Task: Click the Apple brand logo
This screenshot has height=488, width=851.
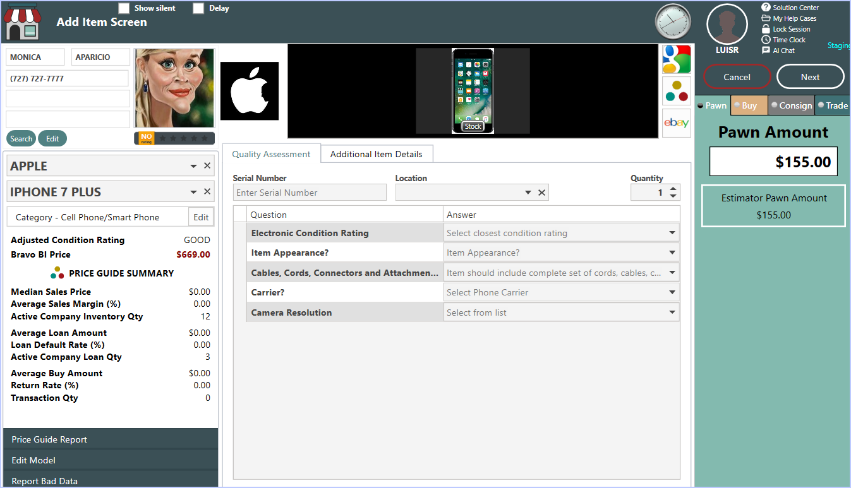Action: click(x=250, y=91)
